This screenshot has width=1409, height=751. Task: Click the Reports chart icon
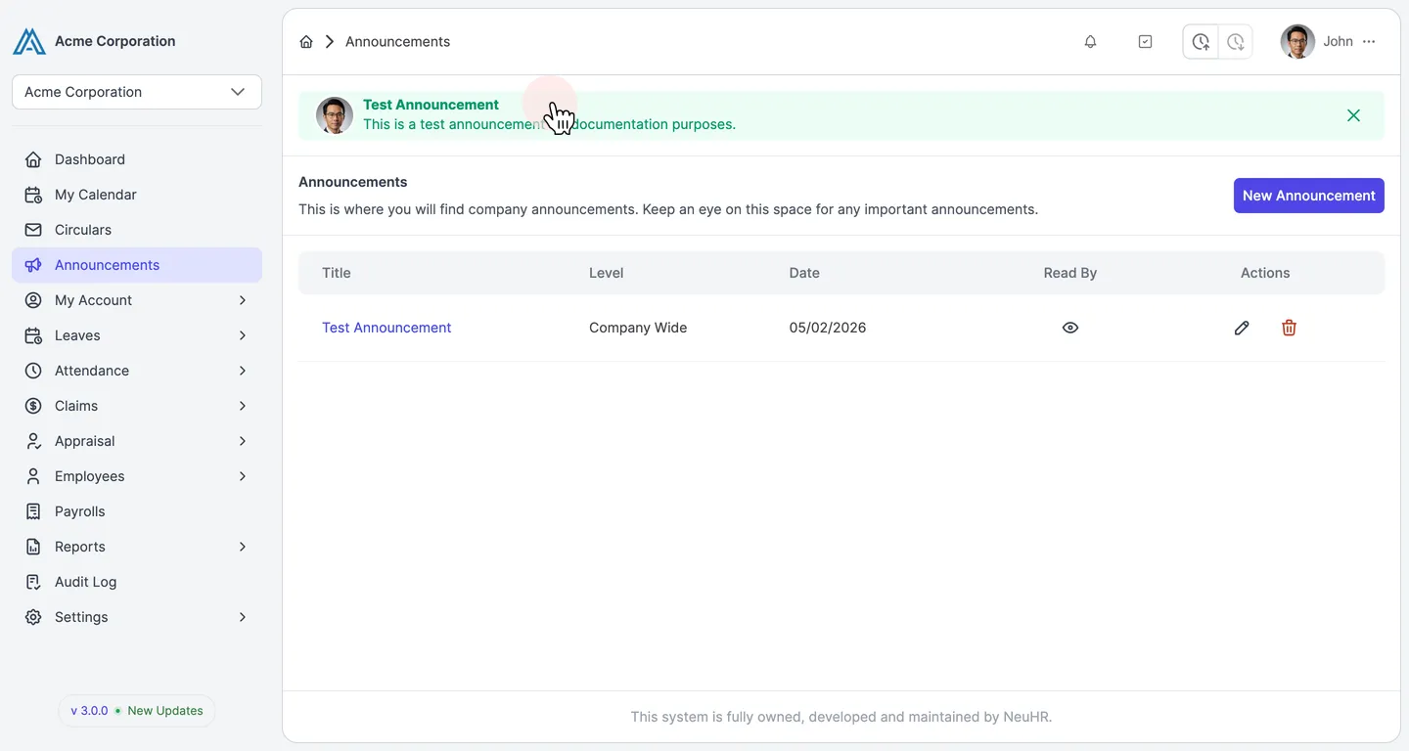coord(33,547)
